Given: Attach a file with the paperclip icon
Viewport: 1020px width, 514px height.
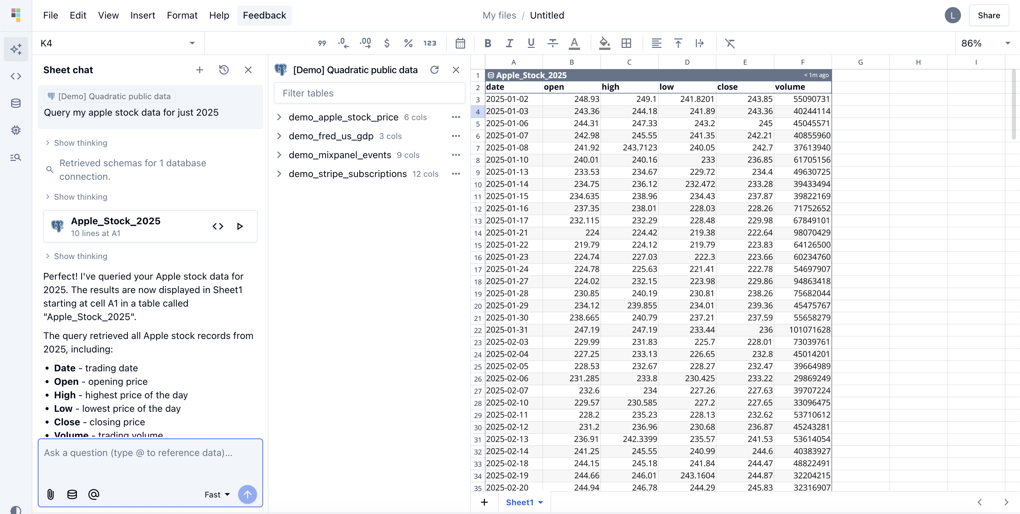Looking at the screenshot, I should pyautogui.click(x=50, y=494).
